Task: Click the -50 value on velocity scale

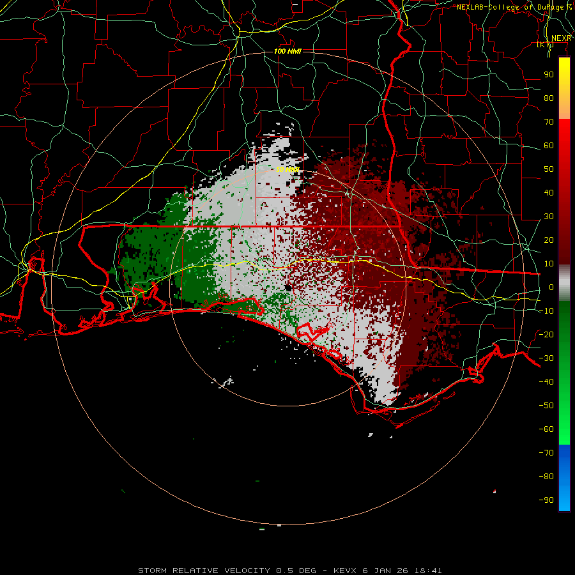Action: coord(546,406)
